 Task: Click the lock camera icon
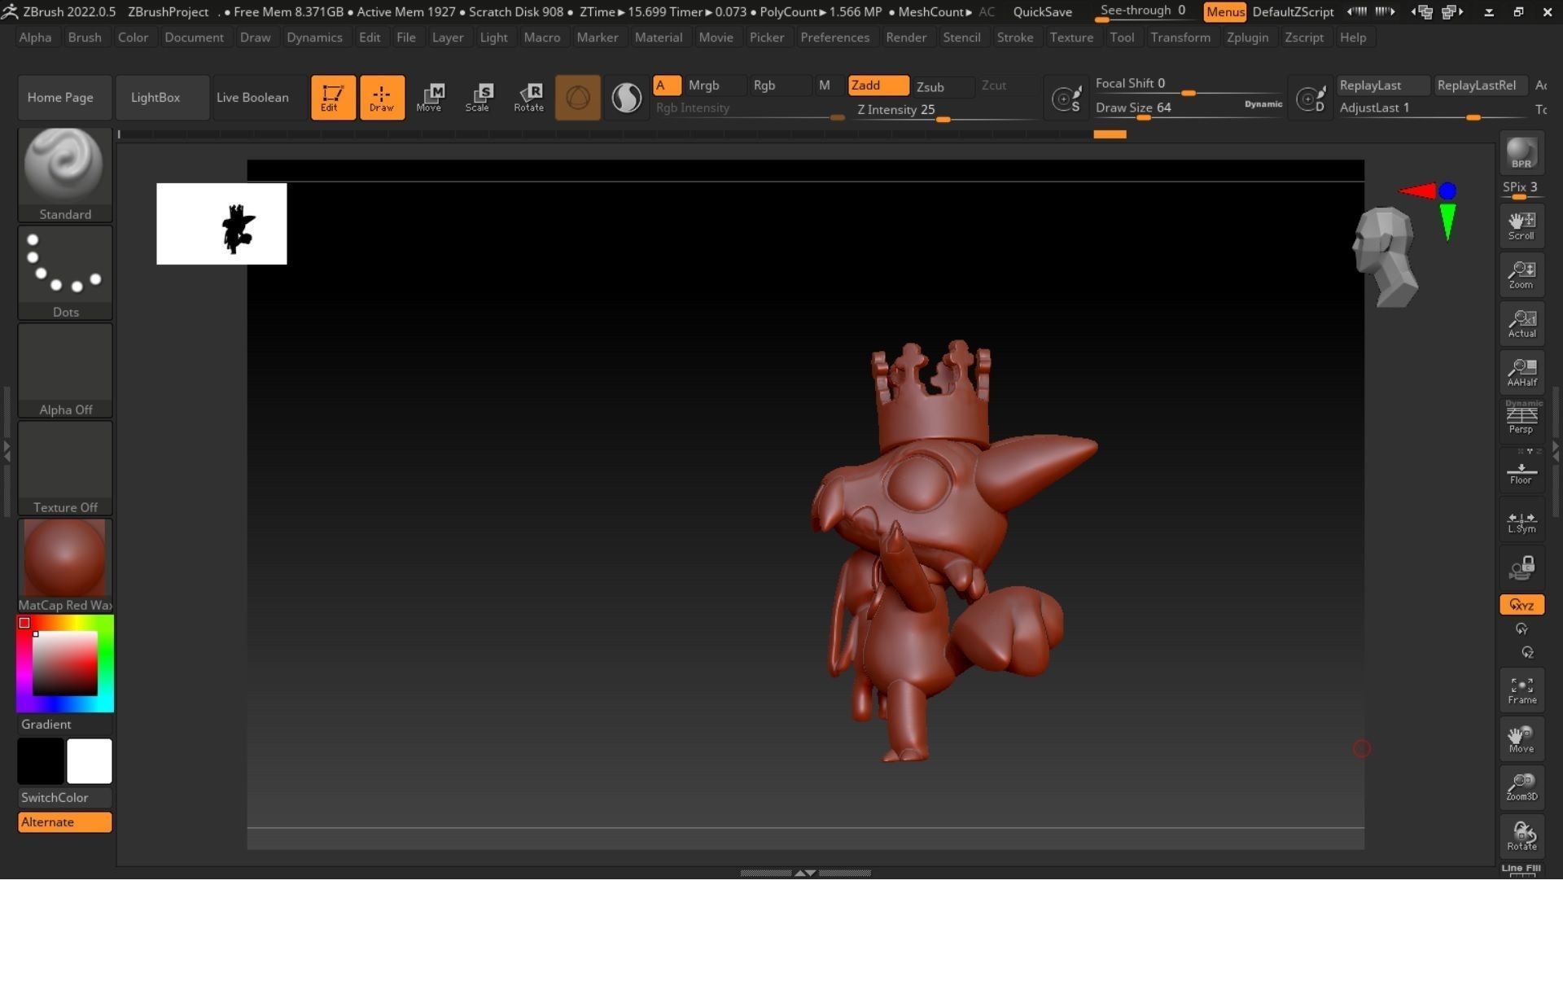[1521, 567]
